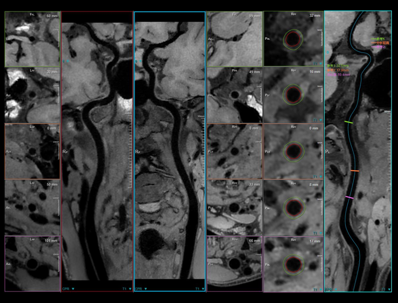This screenshot has height=303, width=398.
Task: Select the 49 mm cross-section thumbnail
Action: pos(234,96)
